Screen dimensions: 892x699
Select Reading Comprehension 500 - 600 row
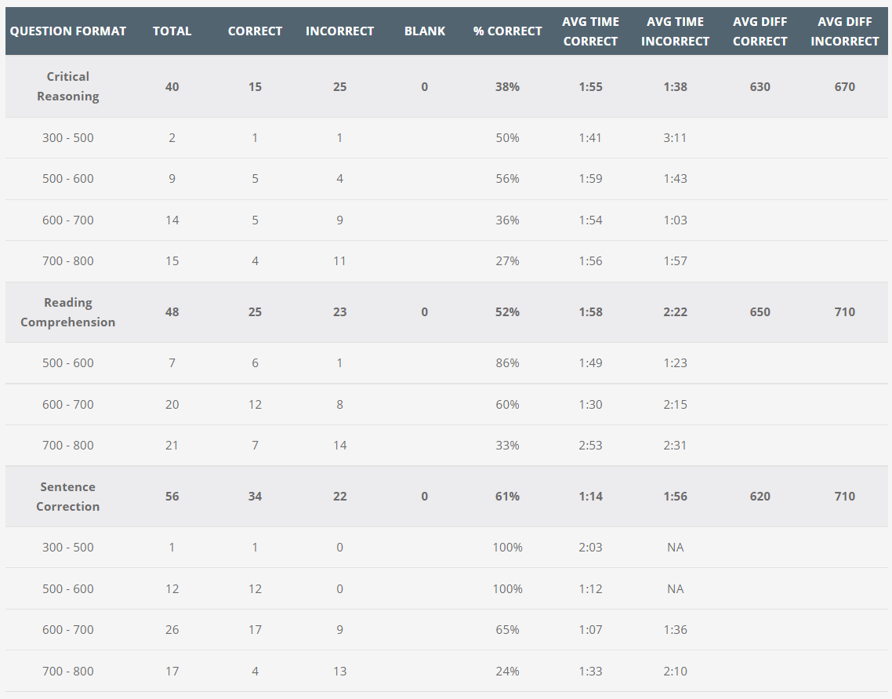[x=68, y=363]
